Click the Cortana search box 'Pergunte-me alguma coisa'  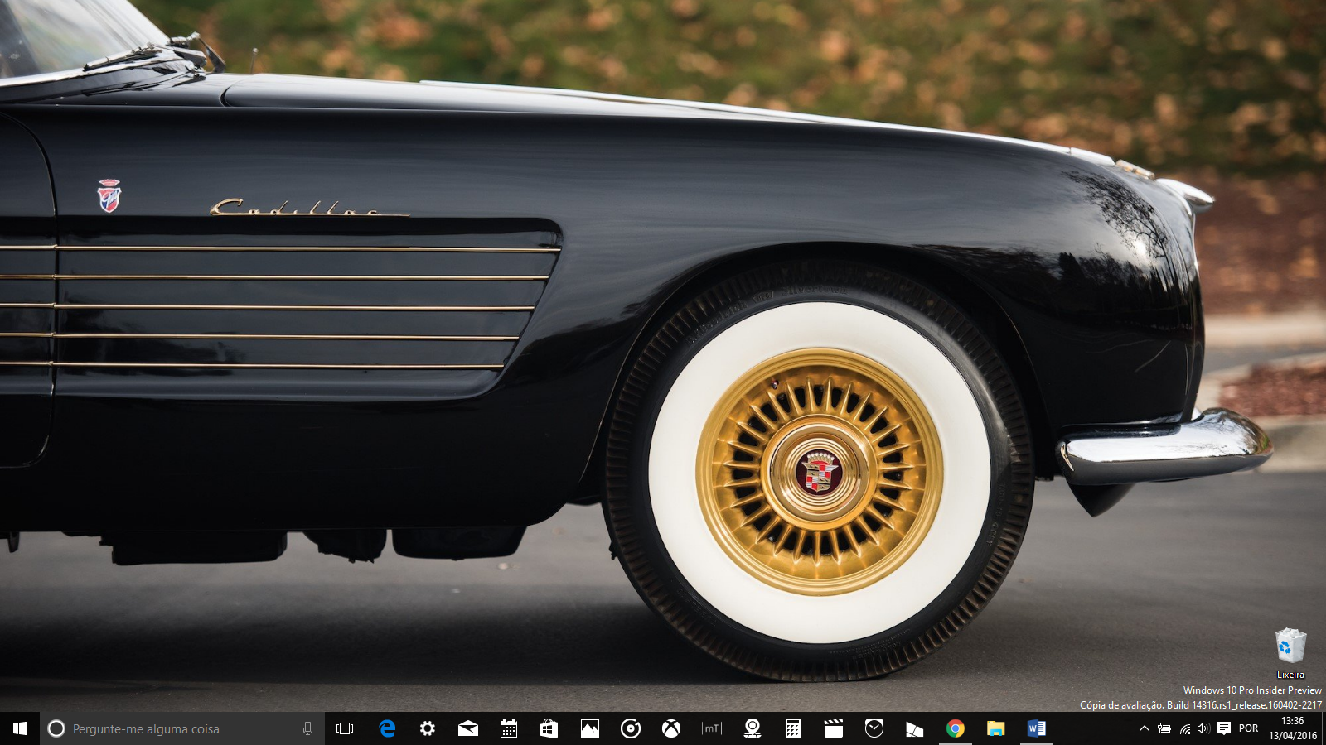(x=182, y=728)
